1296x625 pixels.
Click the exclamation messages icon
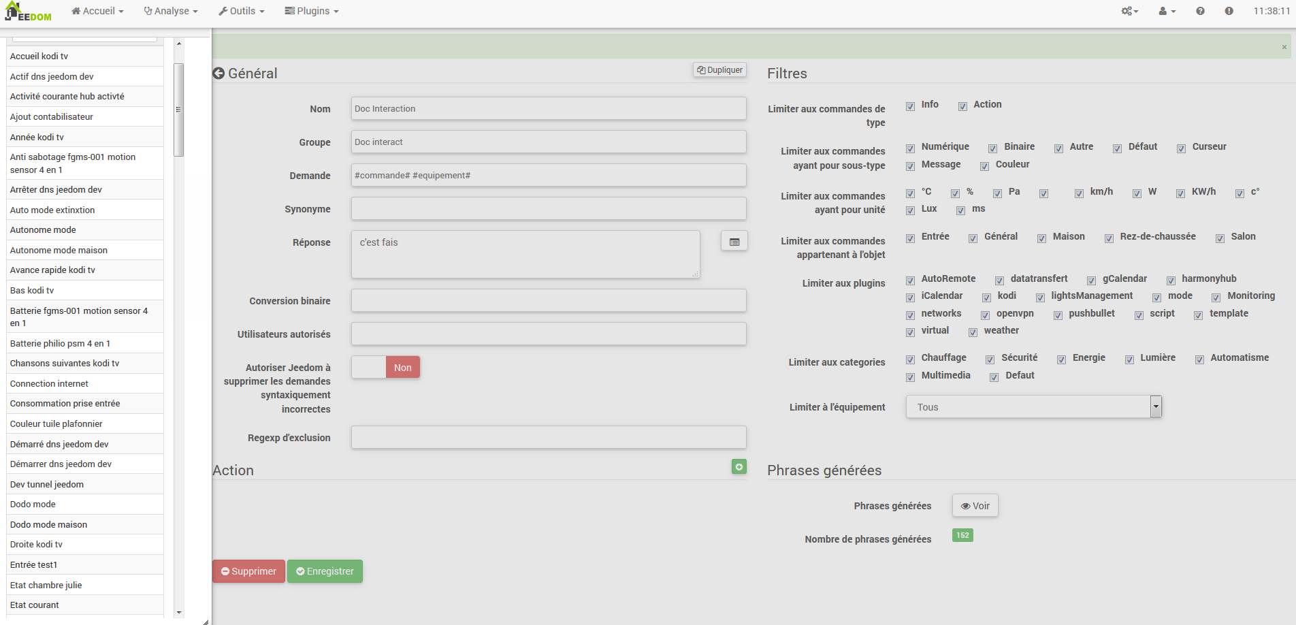point(1229,11)
